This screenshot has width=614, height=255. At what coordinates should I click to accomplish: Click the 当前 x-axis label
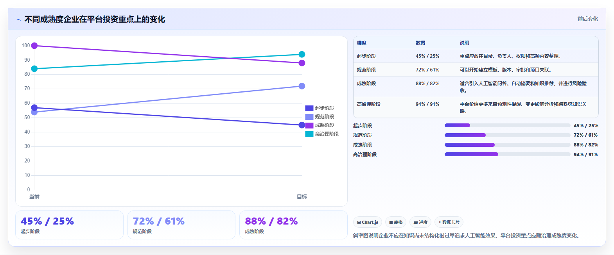pyautogui.click(x=34, y=197)
